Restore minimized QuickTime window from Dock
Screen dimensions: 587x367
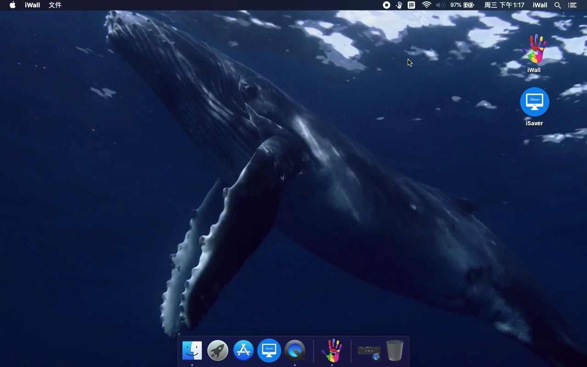point(369,351)
